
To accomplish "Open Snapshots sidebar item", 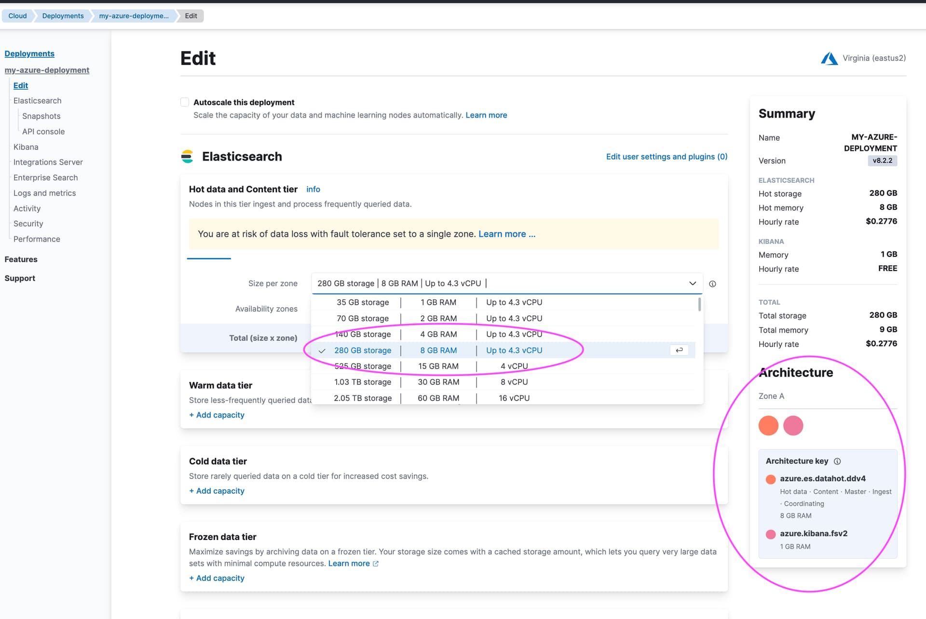I will (41, 116).
